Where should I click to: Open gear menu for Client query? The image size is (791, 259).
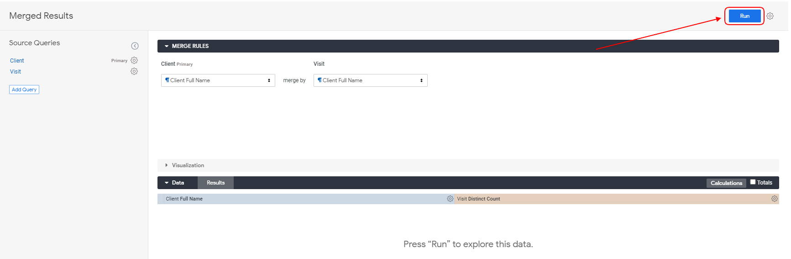(134, 60)
